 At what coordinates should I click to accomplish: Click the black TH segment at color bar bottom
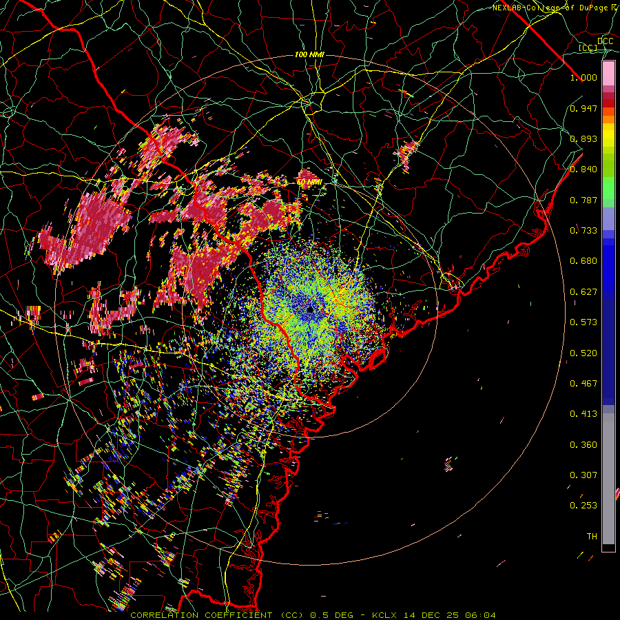point(608,548)
